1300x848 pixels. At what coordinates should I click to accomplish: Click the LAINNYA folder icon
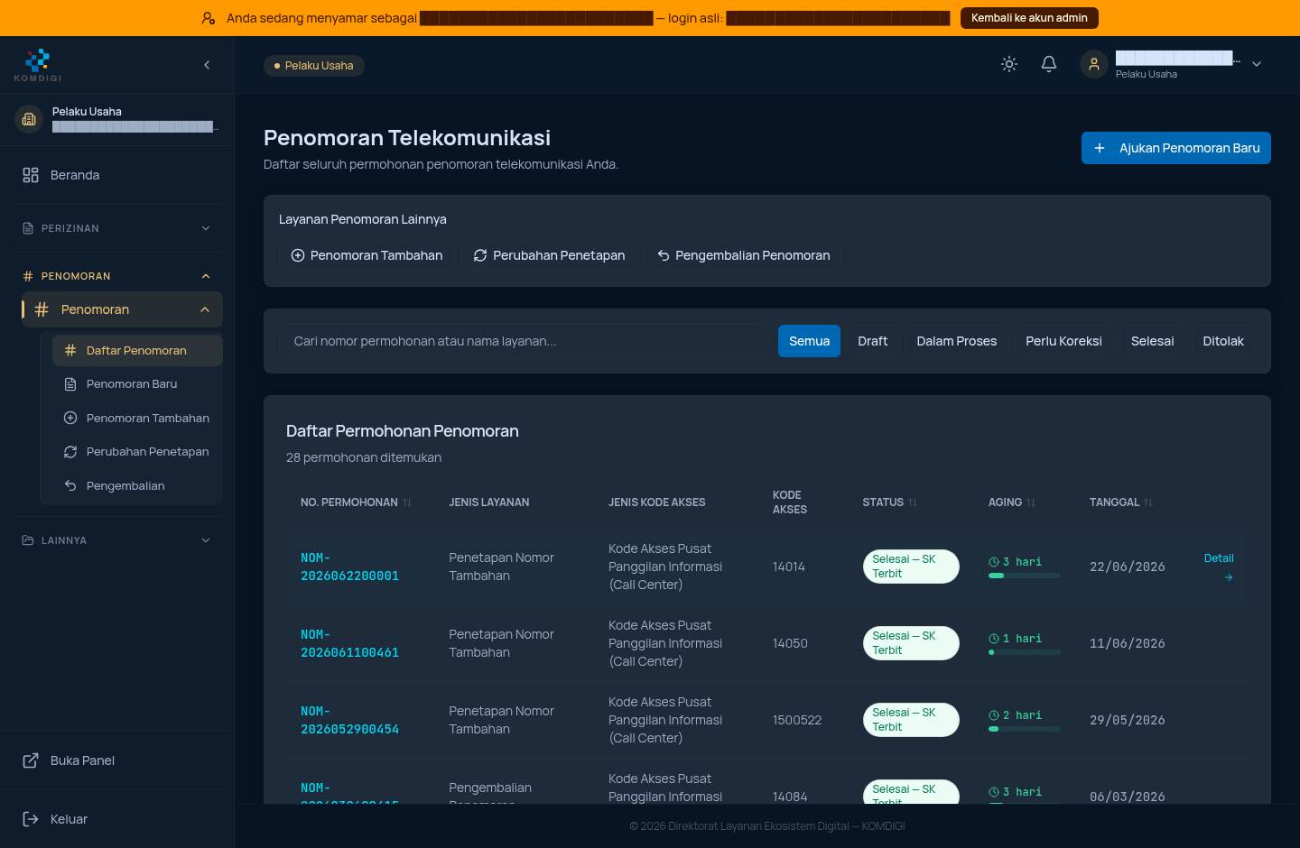click(28, 540)
